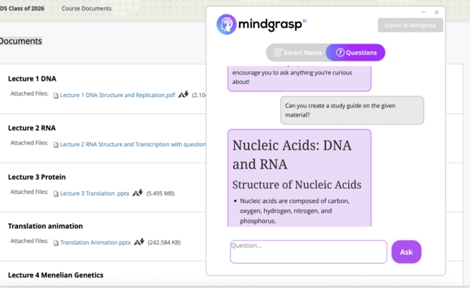Click file icon next to Lecture 2 RNA attachment
Viewport: 470px width, 288px height.
pyautogui.click(x=56, y=145)
